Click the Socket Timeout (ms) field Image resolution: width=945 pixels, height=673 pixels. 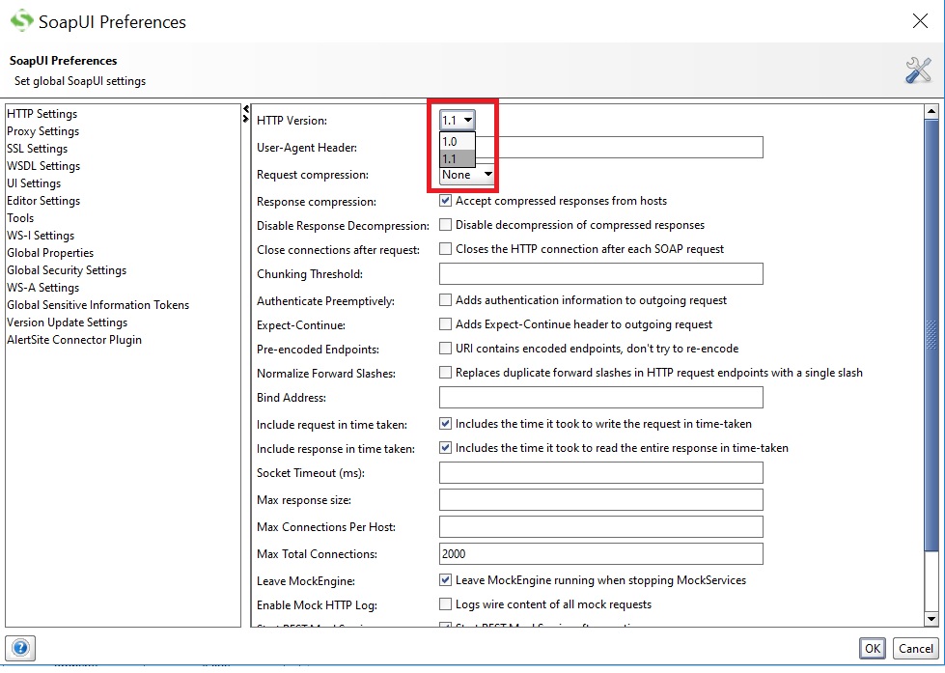[600, 473]
